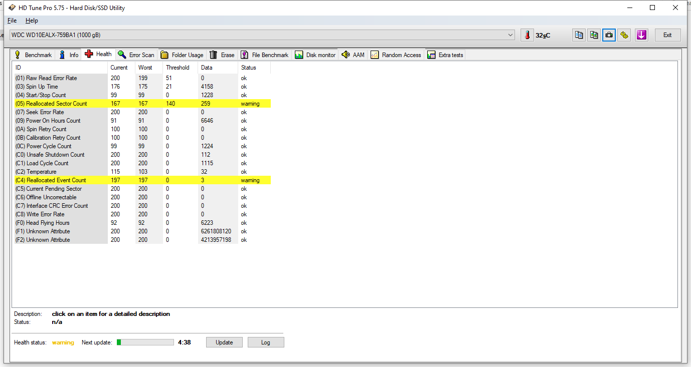This screenshot has height=367, width=691.
Task: Select the Spin Up Time row
Action: 142,87
